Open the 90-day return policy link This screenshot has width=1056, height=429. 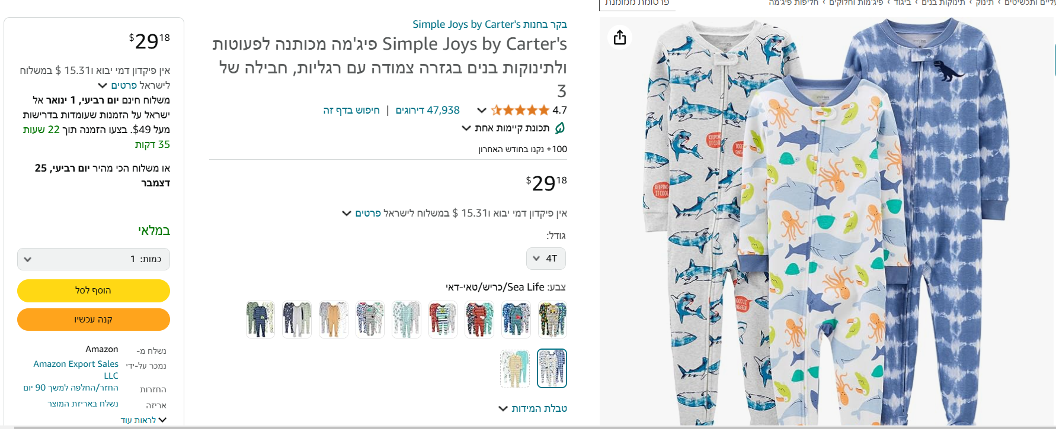pos(71,388)
